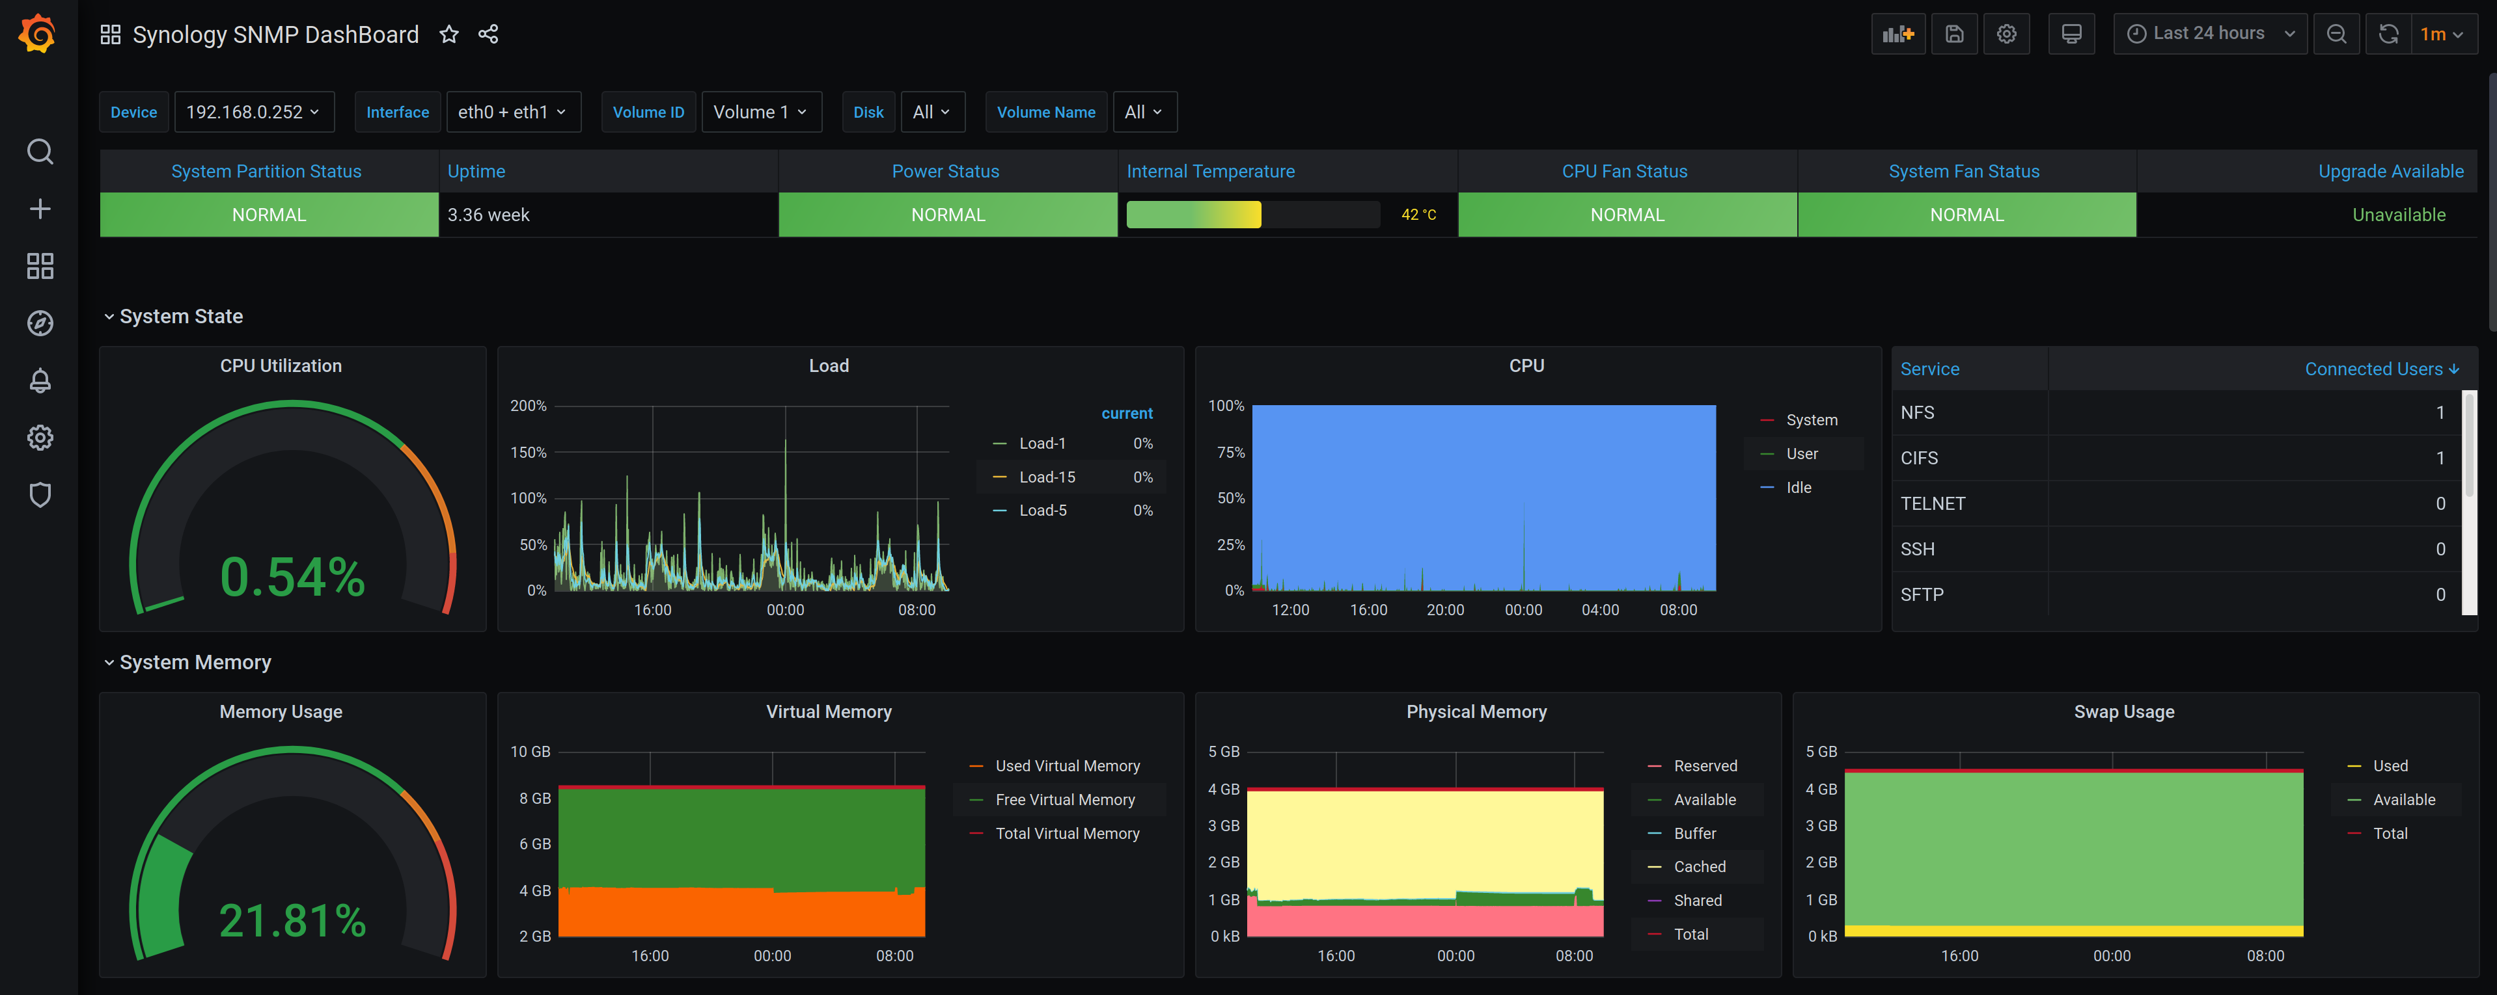Open the Device 192.168.0.252 dropdown
Image resolution: width=2497 pixels, height=995 pixels.
coord(254,113)
